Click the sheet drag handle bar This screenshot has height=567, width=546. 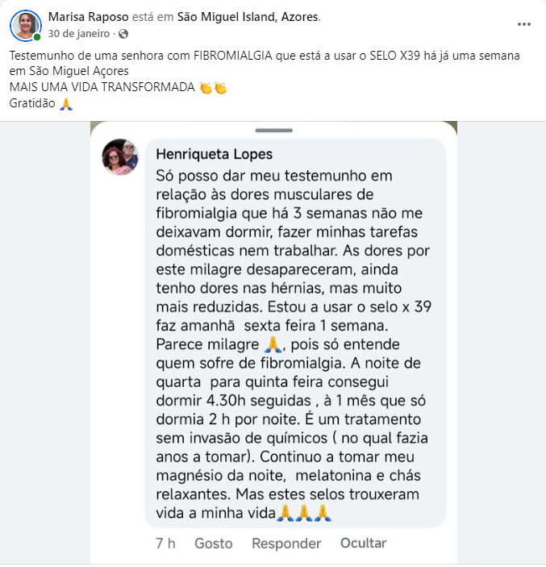point(273,130)
